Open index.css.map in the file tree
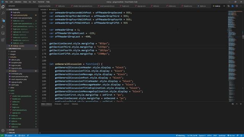The width and height of the screenshot is (244, 137). [x=16, y=118]
